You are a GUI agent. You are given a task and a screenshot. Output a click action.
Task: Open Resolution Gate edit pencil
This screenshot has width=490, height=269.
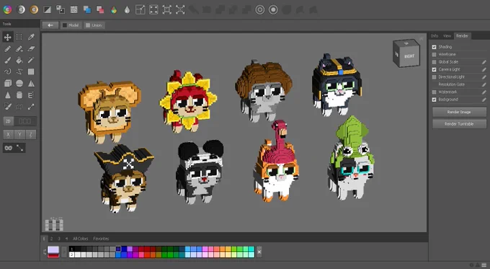(x=484, y=84)
